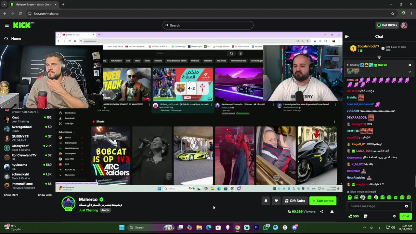Go to Home in Kick sidebar
Image resolution: width=416 pixels, height=234 pixels.
pos(12,39)
